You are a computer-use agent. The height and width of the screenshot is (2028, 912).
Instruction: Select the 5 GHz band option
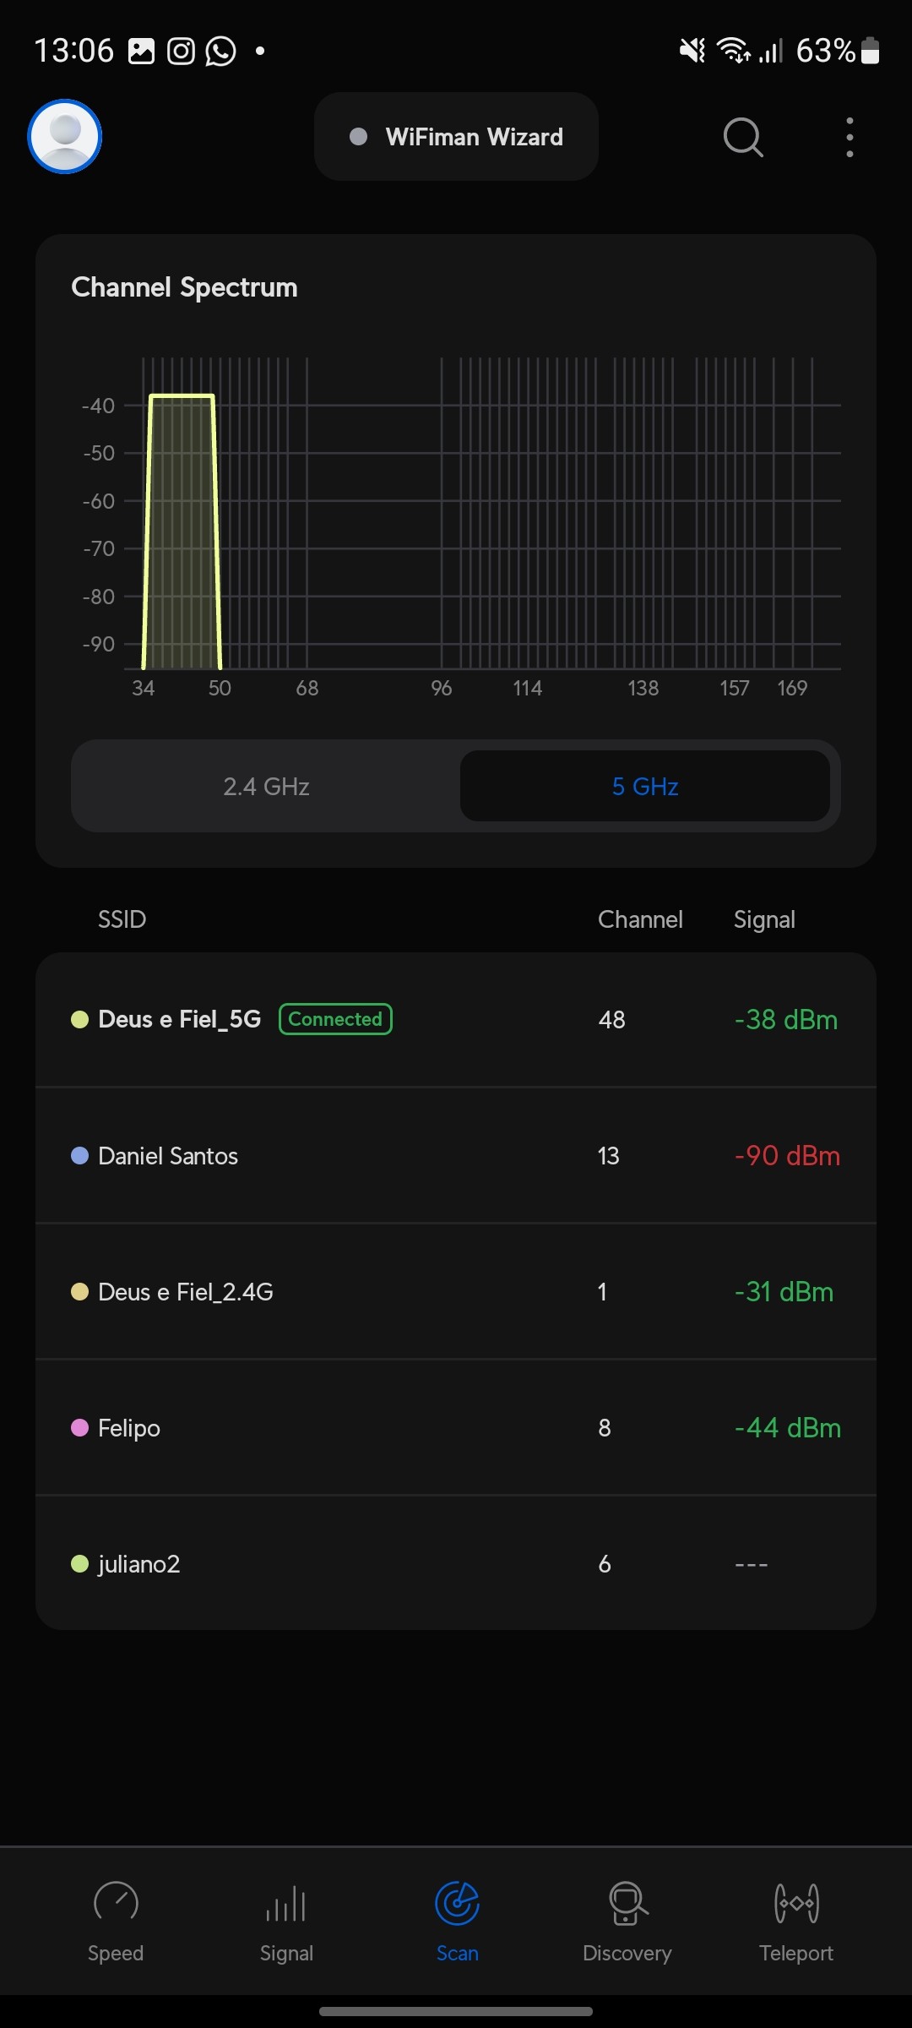tap(645, 787)
